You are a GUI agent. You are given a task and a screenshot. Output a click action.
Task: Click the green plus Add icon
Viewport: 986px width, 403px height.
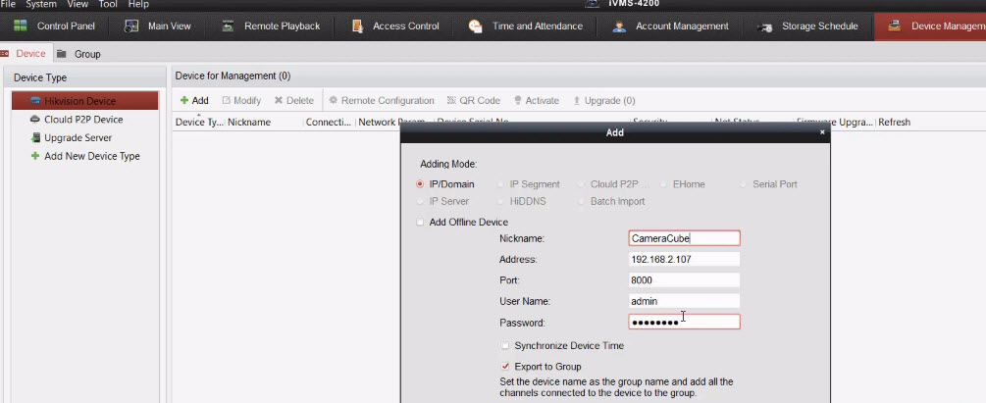[x=184, y=100]
